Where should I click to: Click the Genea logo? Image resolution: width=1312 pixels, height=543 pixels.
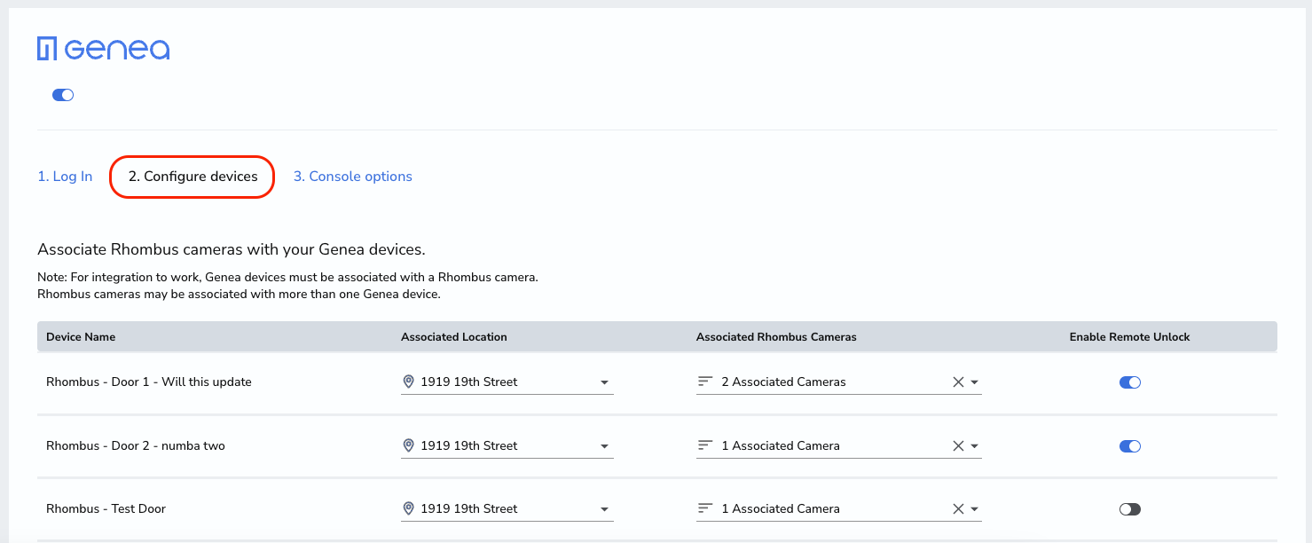click(103, 49)
